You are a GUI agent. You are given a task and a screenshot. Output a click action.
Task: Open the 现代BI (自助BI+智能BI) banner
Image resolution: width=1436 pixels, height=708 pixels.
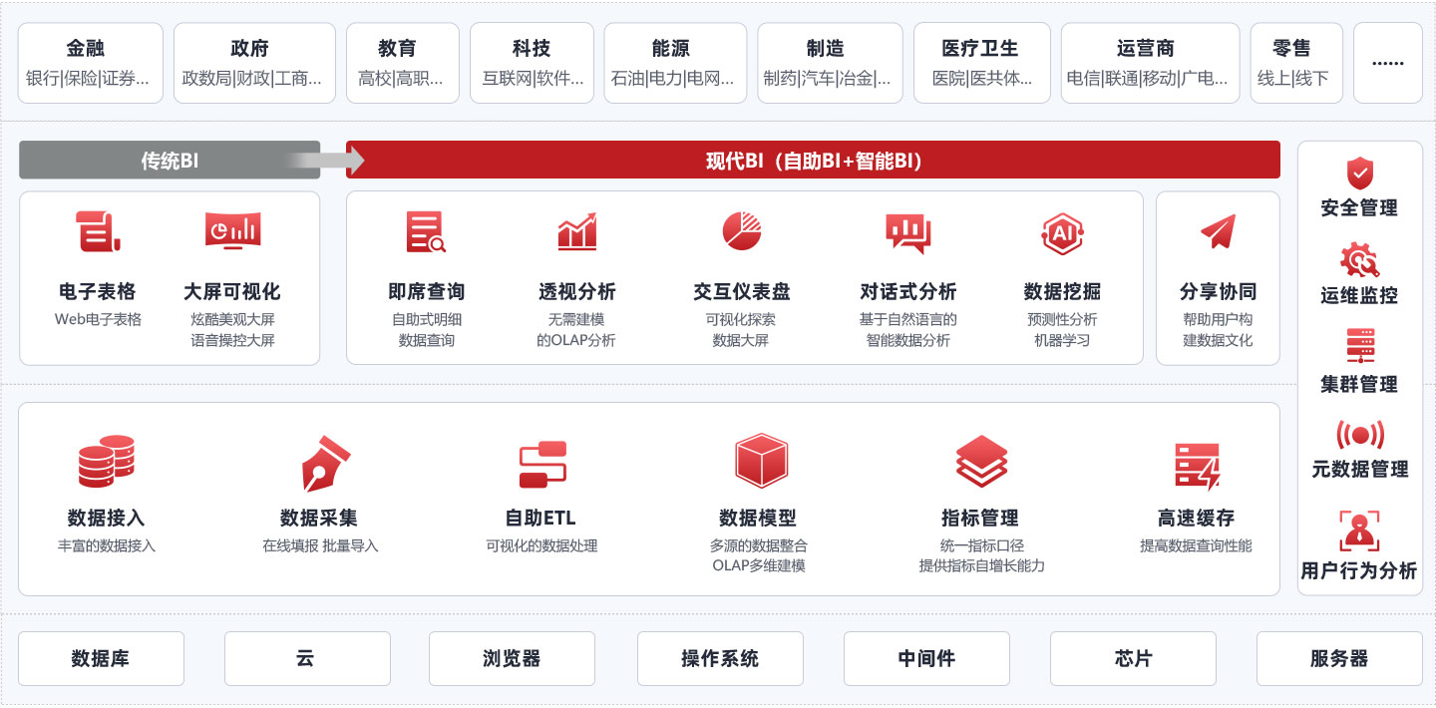(813, 159)
